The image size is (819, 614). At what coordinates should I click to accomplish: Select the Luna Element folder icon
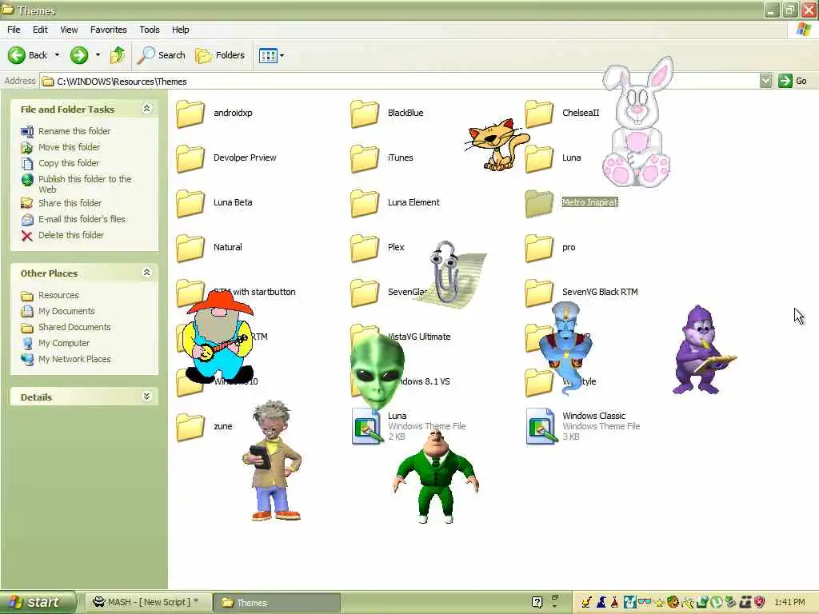[365, 203]
